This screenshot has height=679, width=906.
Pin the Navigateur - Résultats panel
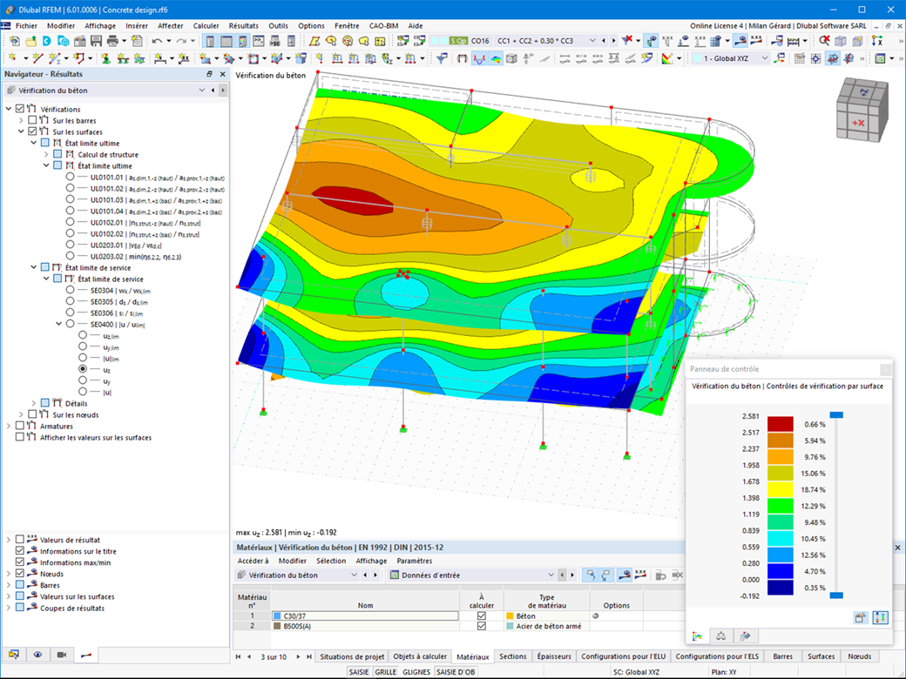tap(209, 74)
